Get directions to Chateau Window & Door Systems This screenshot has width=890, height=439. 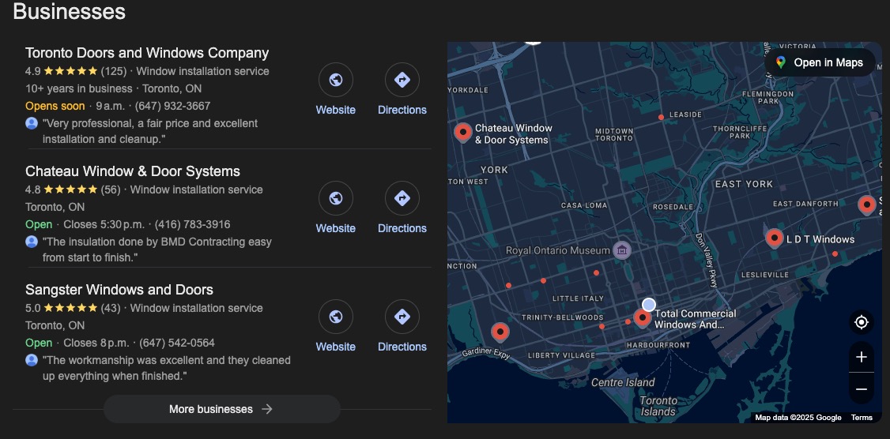point(402,198)
